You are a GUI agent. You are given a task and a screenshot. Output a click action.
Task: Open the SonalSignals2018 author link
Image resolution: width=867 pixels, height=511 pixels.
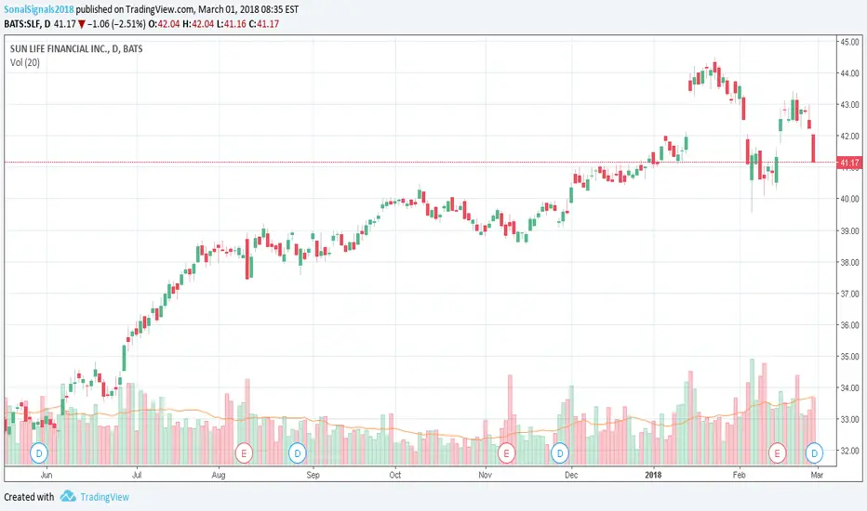[39, 9]
